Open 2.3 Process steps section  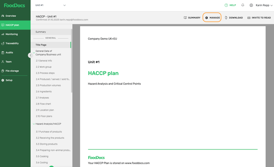click(x=45, y=73)
